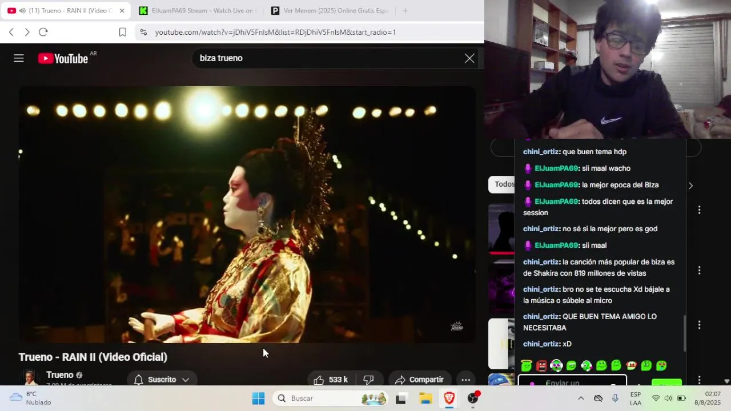Open the weather widget showing 8°C Nublado
This screenshot has width=731, height=411.
pyautogui.click(x=31, y=398)
